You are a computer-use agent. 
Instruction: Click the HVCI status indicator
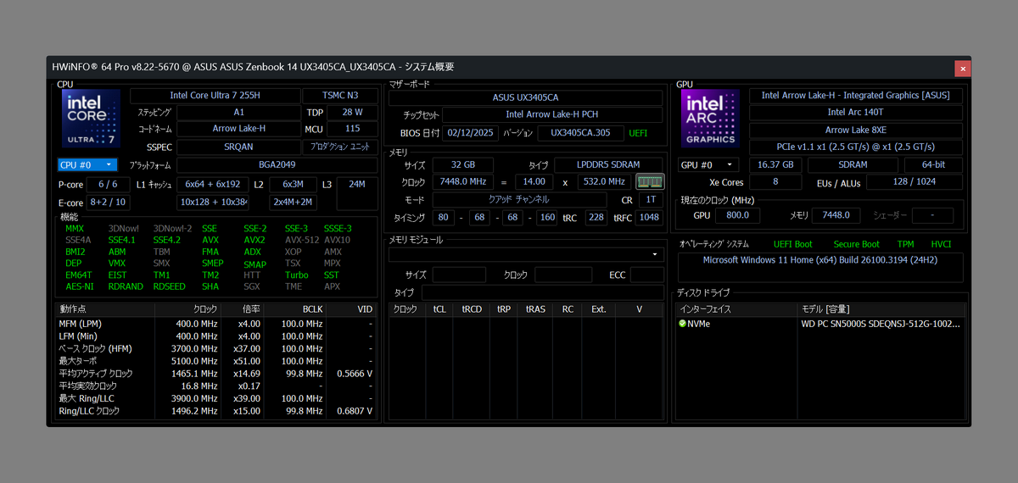point(941,244)
